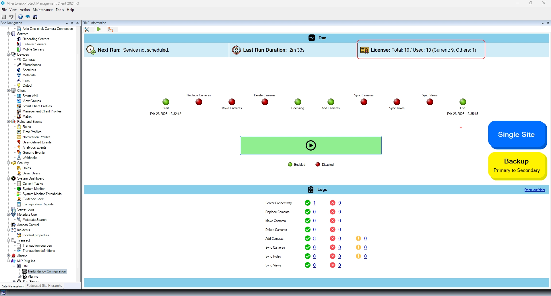Screen dimensions: 551x296
Task: Click the Save icon in the toolbar
Action: pyautogui.click(x=4, y=17)
